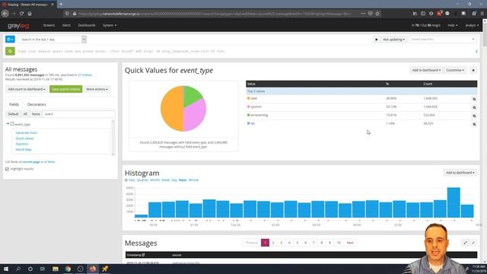Click the magnifier icon in the sysmon row
Image resolution: width=487 pixels, height=274 pixels.
coord(474,107)
